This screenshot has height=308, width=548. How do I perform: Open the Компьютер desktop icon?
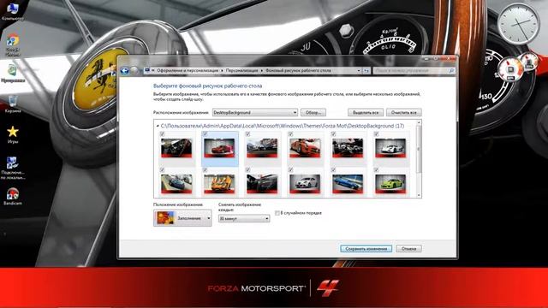click(13, 10)
